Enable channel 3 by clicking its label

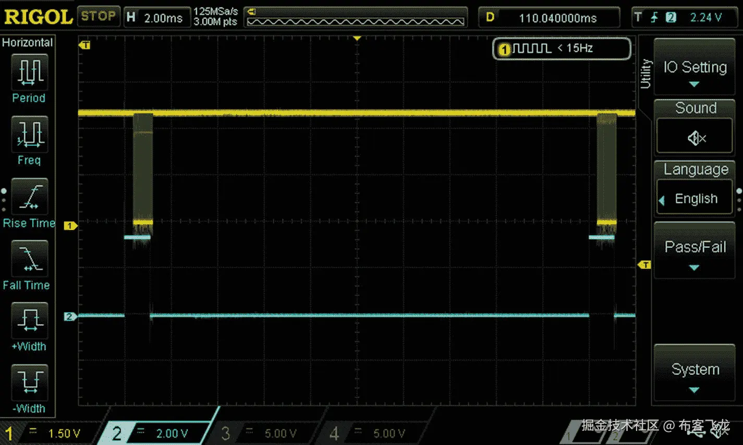(x=226, y=433)
